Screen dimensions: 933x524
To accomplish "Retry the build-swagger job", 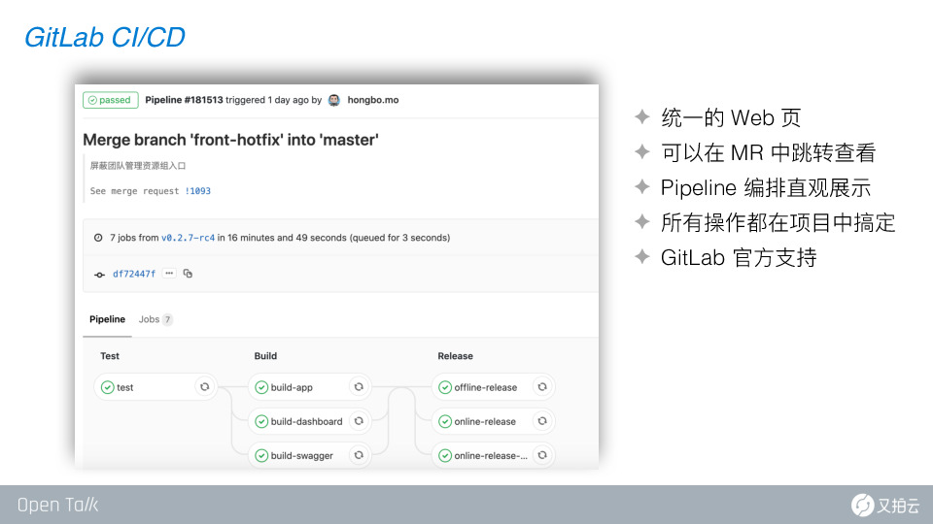I will (359, 455).
